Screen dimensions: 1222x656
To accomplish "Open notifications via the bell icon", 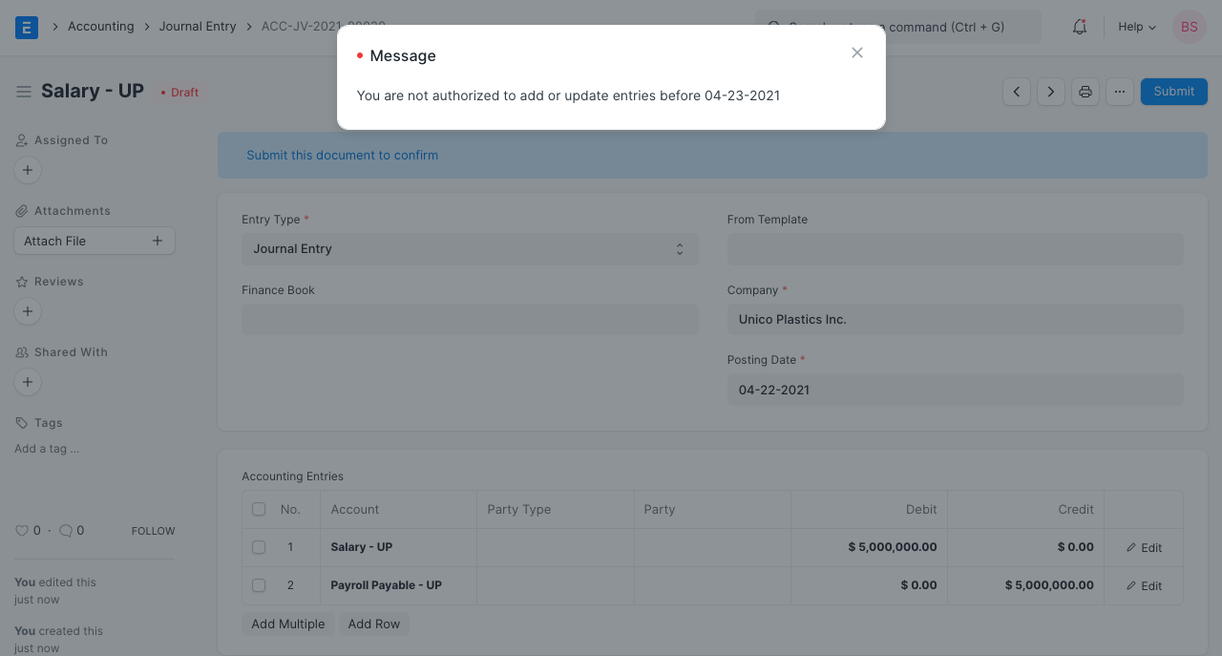I will pos(1079,27).
